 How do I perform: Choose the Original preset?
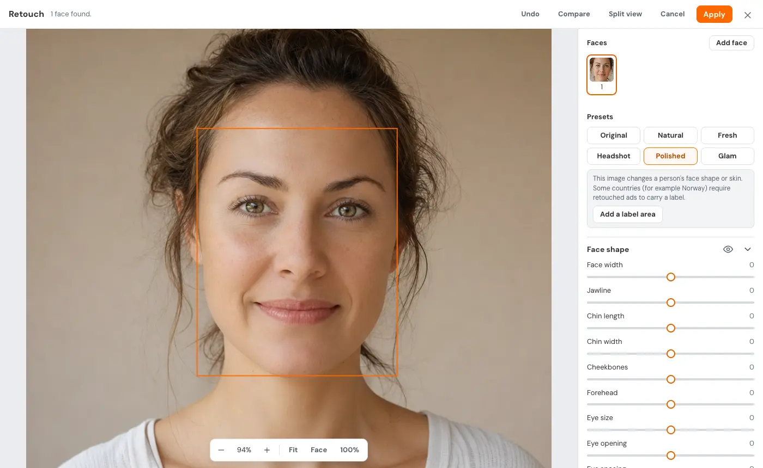[x=614, y=136]
